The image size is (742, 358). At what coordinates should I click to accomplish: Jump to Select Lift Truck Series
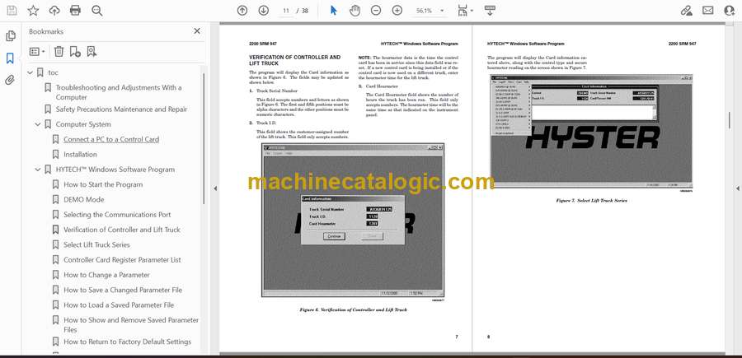(96, 244)
